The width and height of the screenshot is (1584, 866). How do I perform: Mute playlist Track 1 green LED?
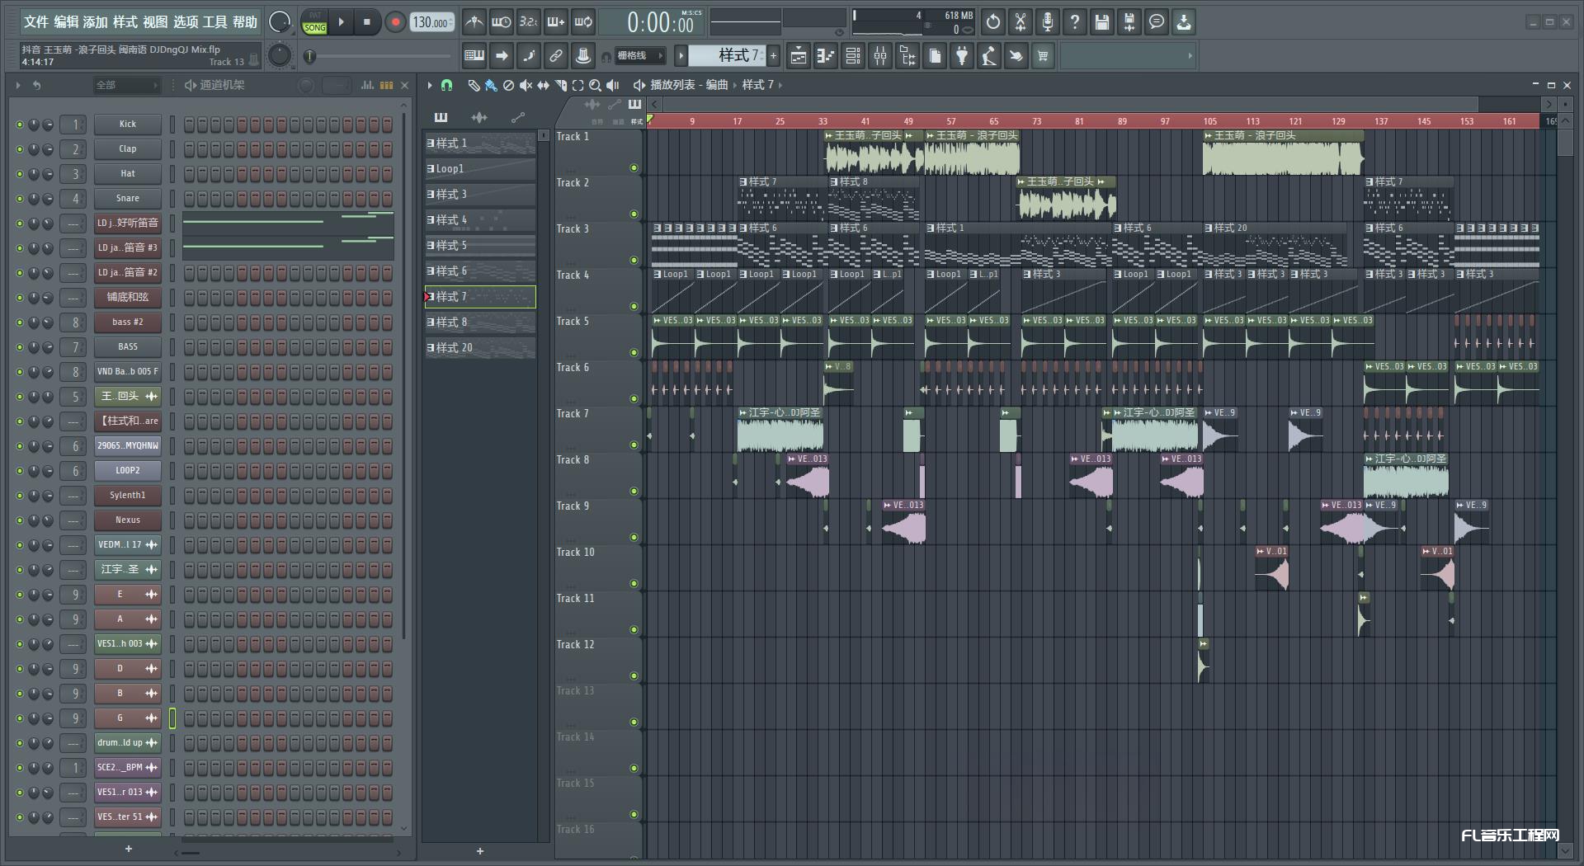pyautogui.click(x=634, y=168)
